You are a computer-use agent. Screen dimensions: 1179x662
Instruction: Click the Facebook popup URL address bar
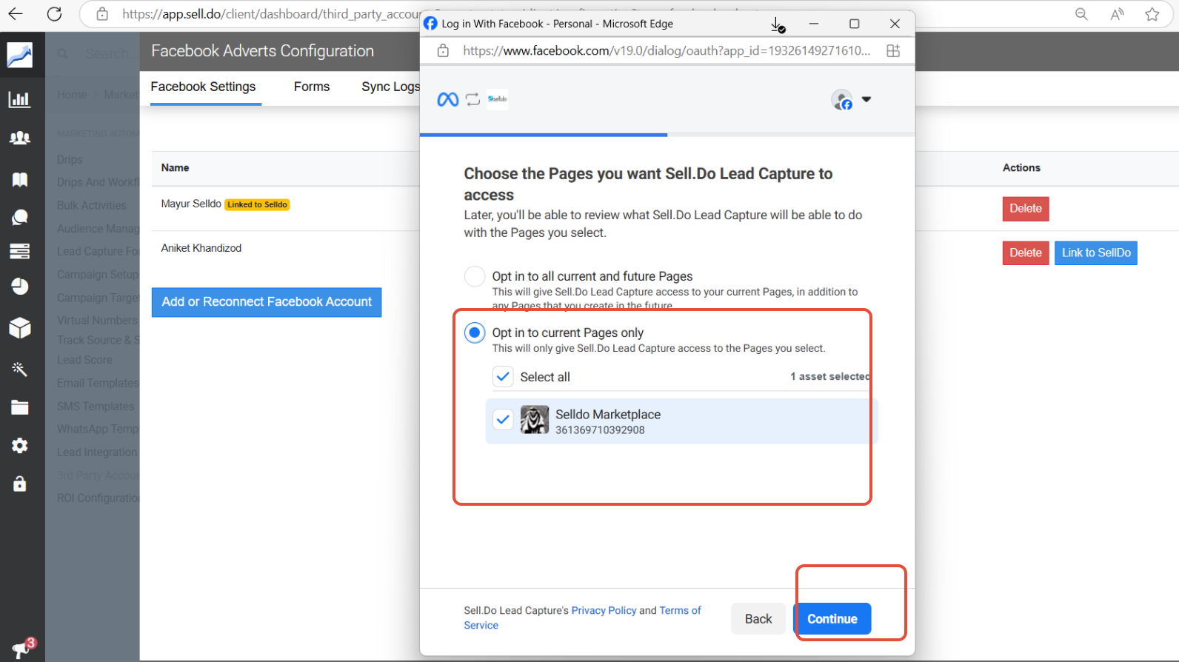[x=667, y=50]
